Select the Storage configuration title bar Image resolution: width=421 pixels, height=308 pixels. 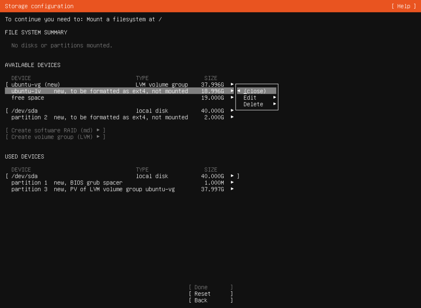click(x=37, y=6)
